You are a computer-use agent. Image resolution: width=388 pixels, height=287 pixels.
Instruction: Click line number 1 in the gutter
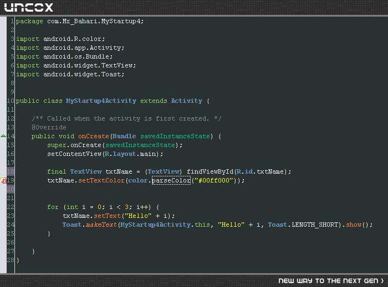(x=12, y=21)
